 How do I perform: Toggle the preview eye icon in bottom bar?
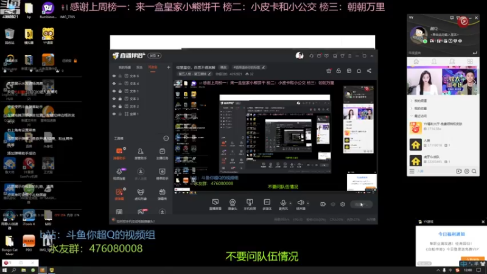[333, 204]
